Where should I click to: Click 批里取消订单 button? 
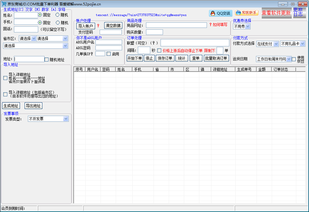(216, 58)
